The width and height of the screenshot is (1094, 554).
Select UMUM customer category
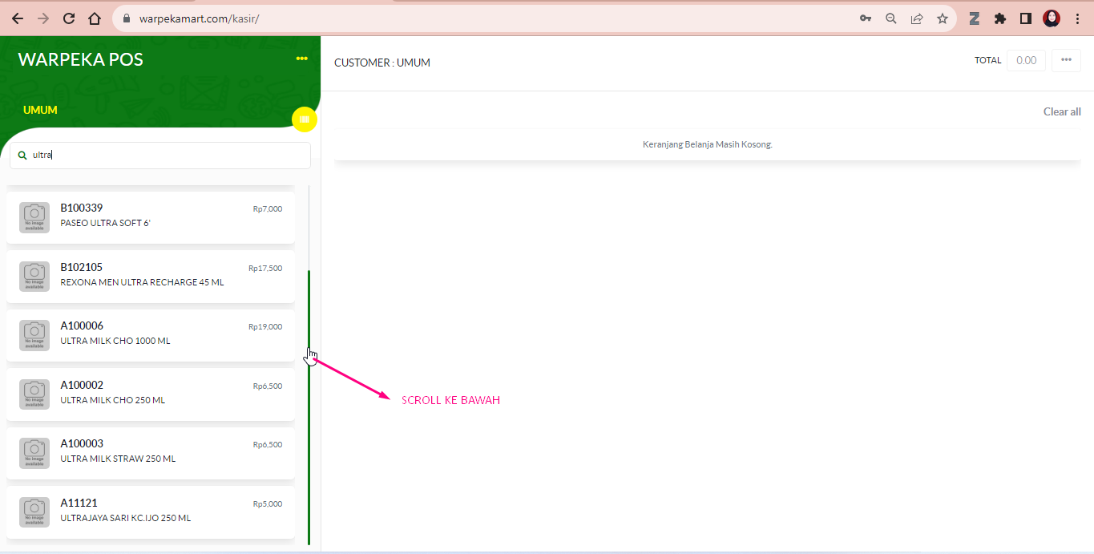coord(40,110)
